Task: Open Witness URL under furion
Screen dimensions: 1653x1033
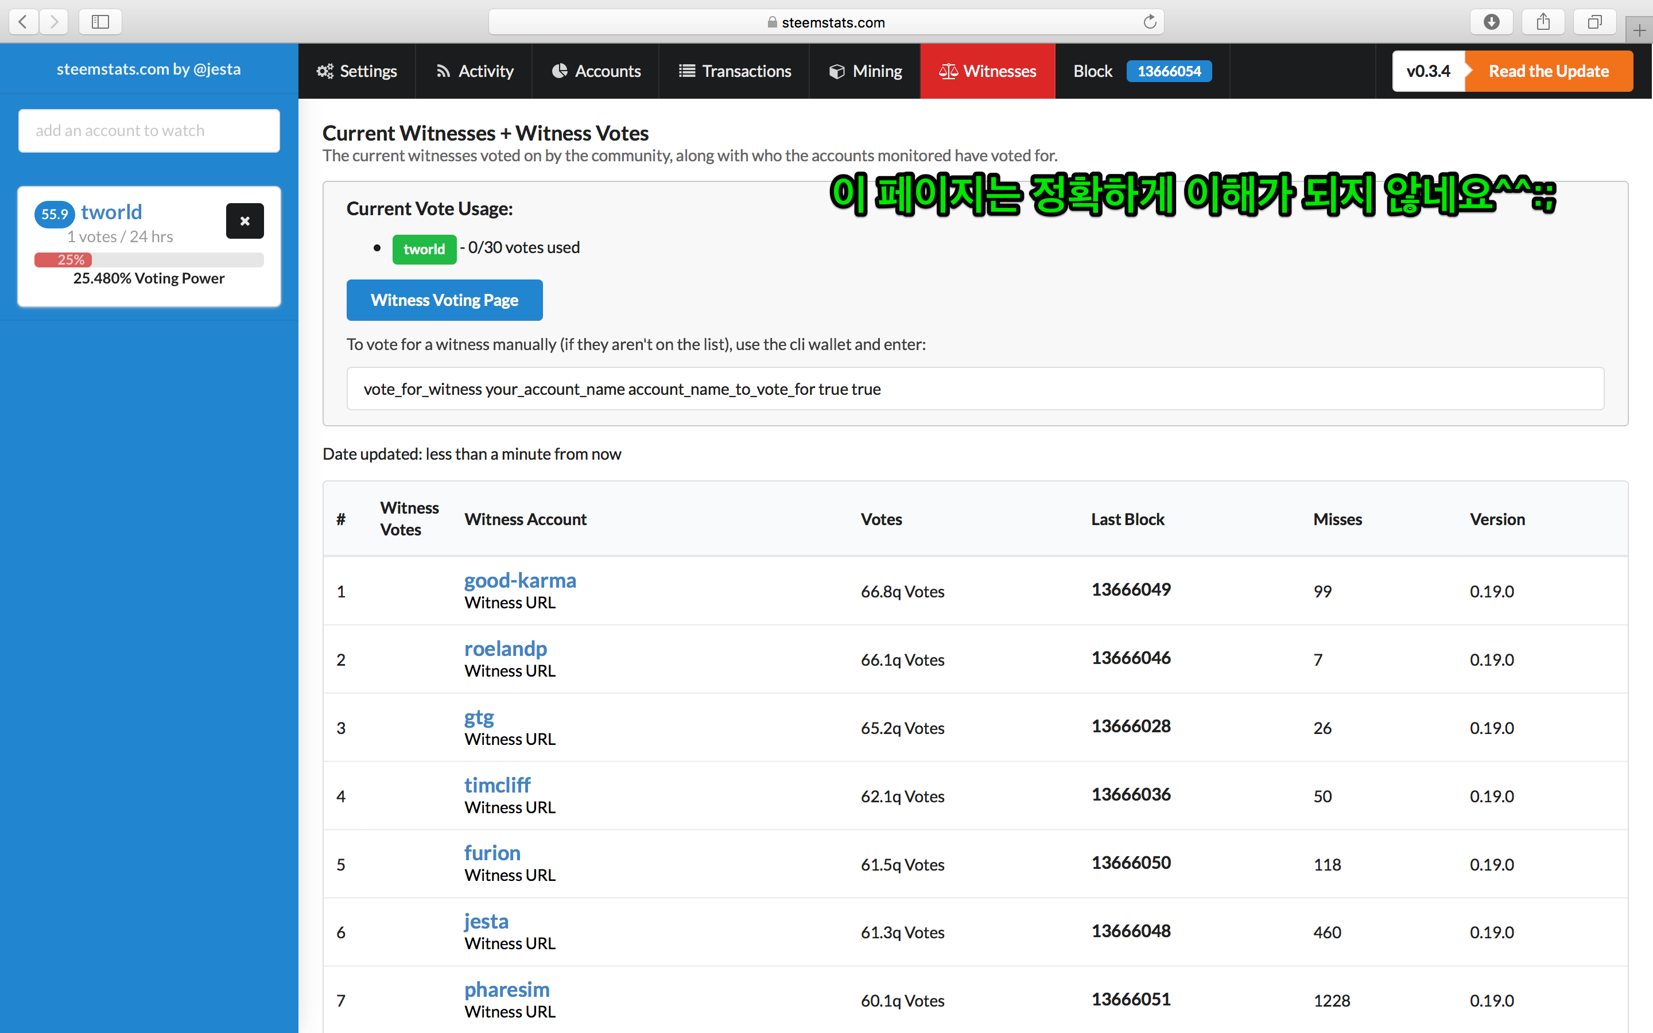Action: click(x=510, y=875)
